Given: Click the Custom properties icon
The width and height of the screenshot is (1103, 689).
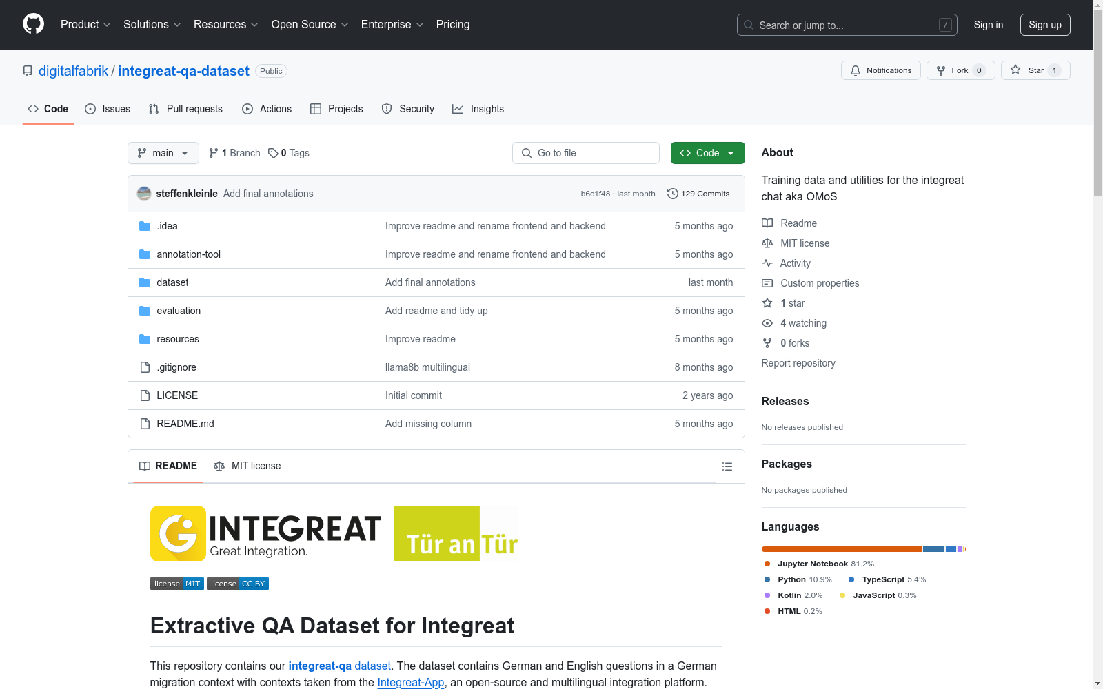Looking at the screenshot, I should pos(767,283).
